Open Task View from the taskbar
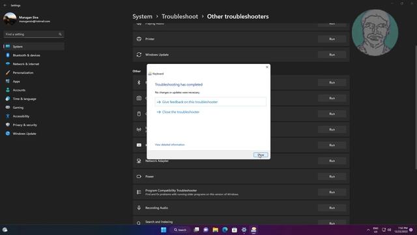 [x=197, y=230]
